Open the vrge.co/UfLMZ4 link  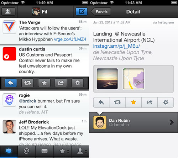click(x=70, y=39)
